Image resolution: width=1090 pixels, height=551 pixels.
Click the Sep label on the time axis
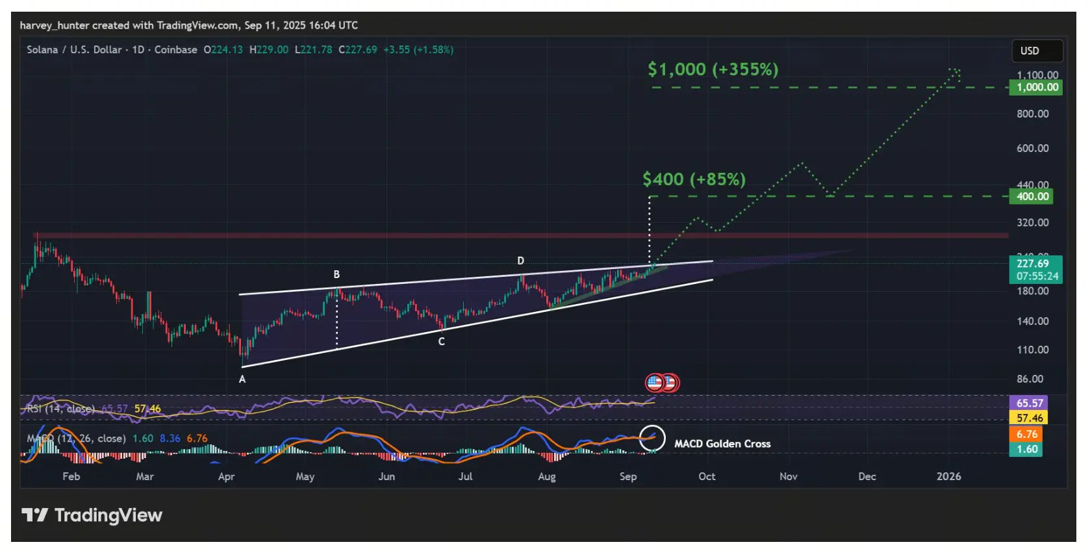click(x=628, y=476)
